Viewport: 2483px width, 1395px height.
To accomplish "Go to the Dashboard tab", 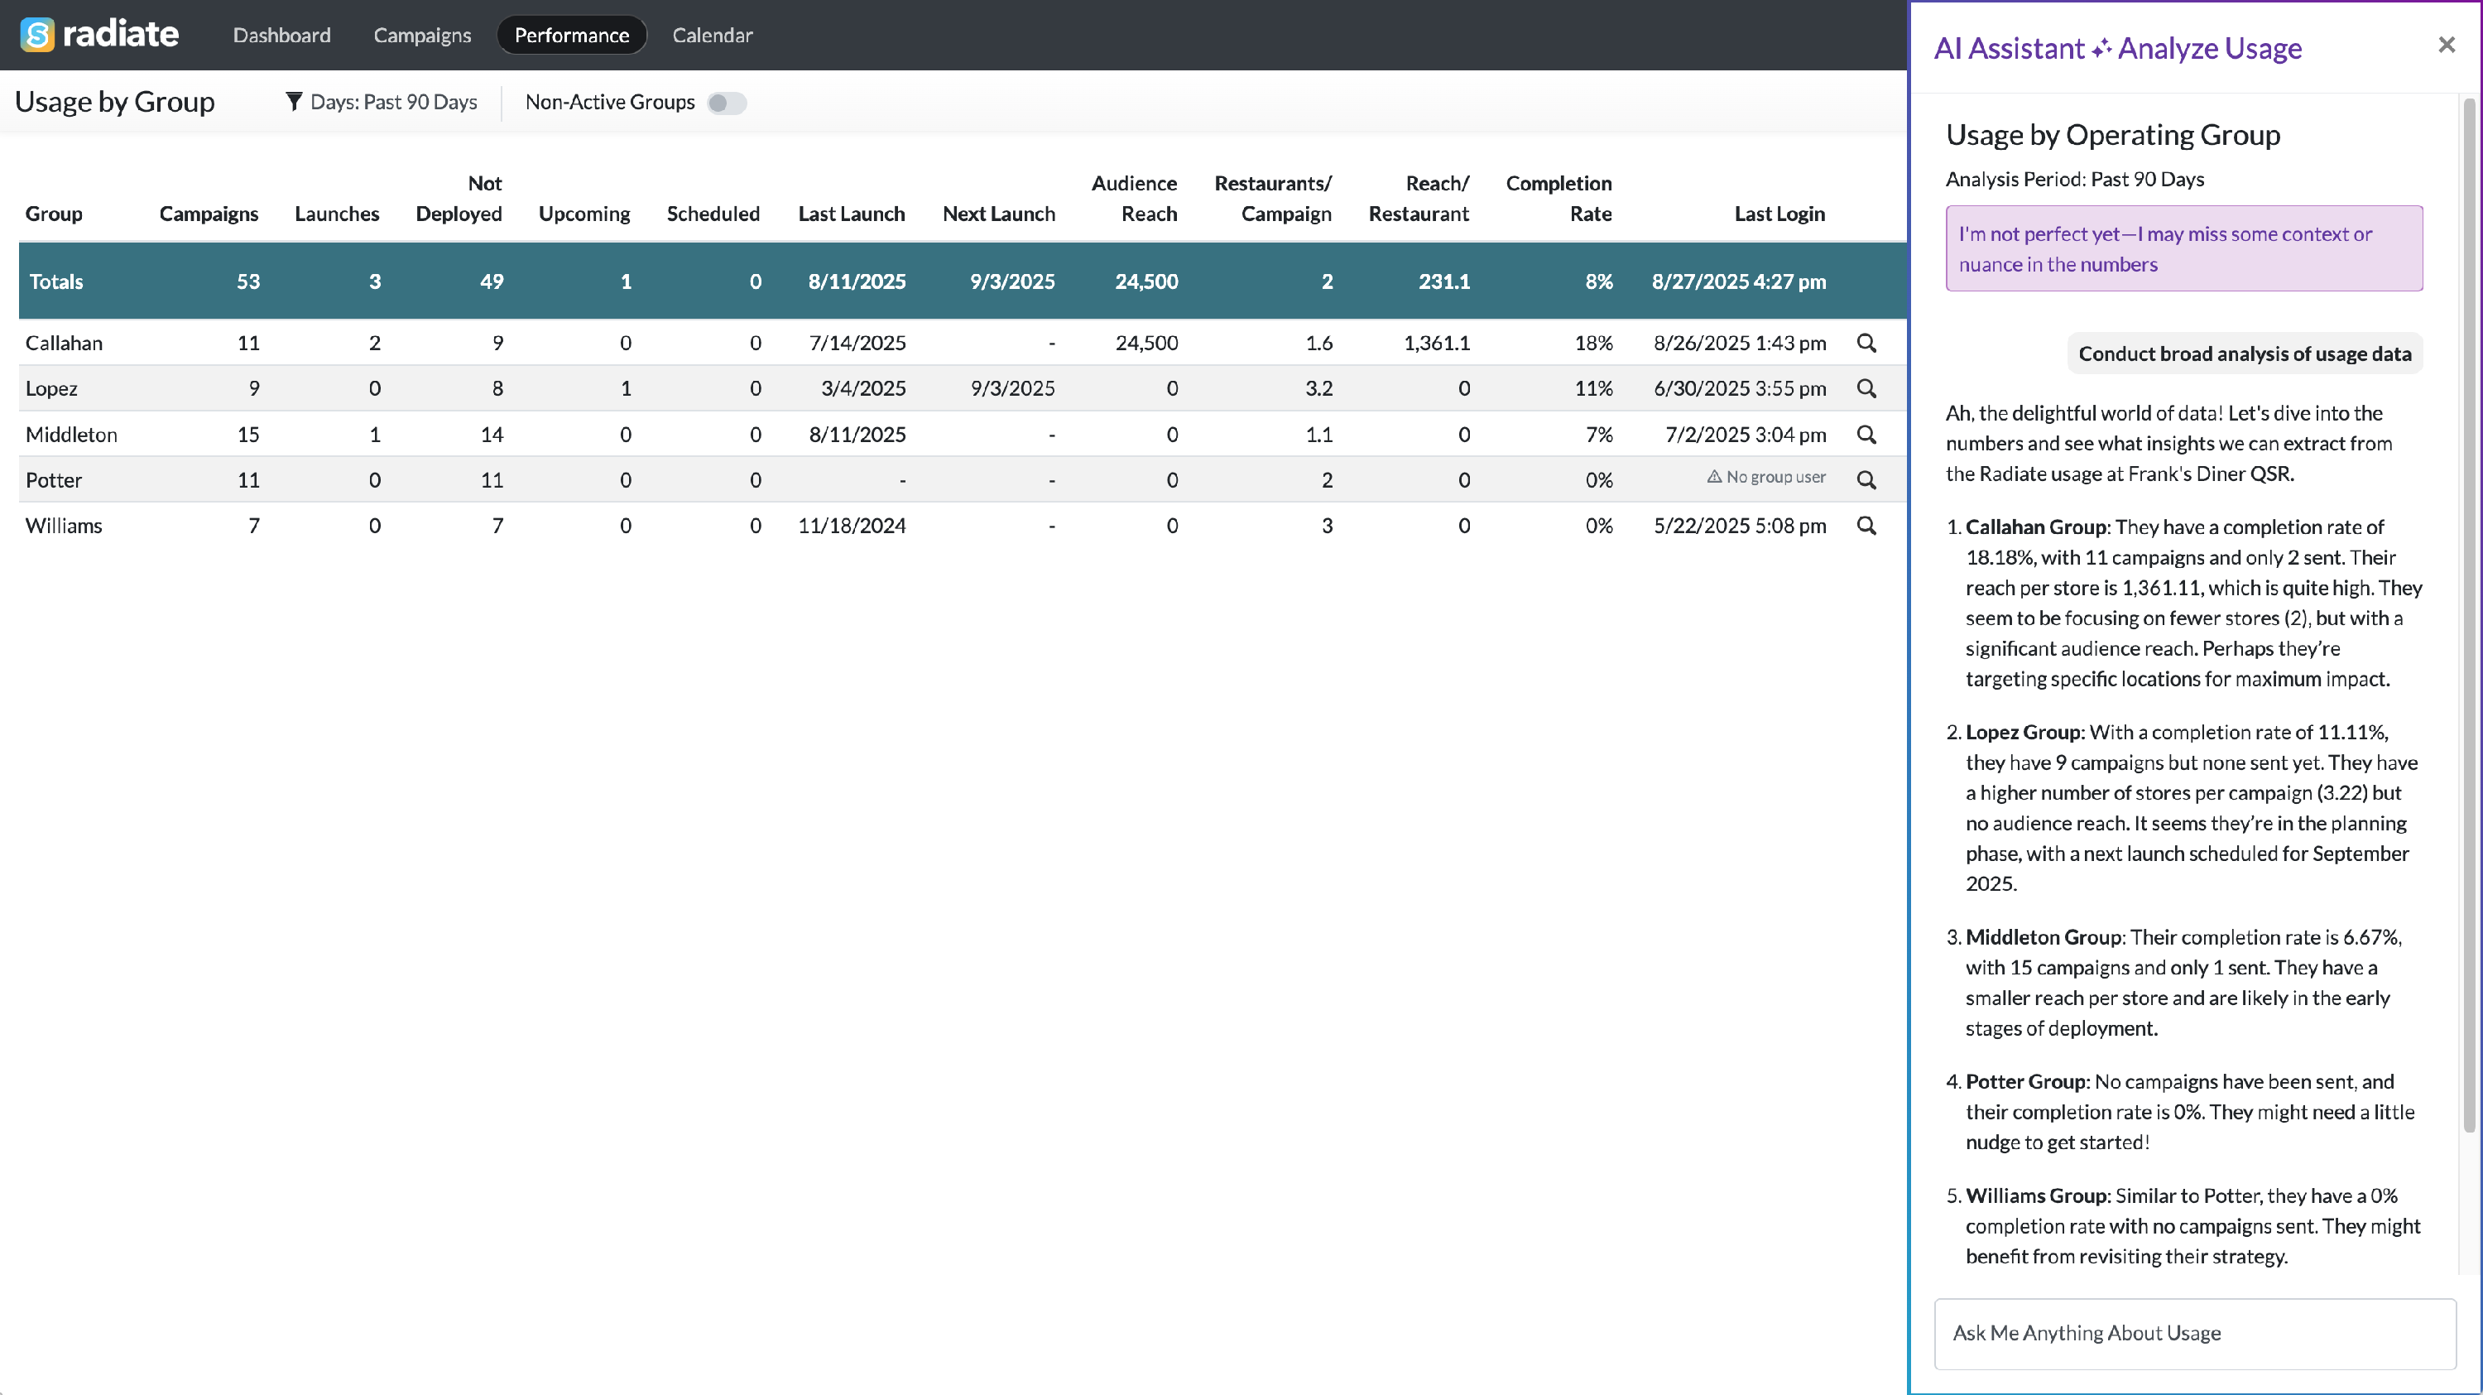I will [281, 36].
